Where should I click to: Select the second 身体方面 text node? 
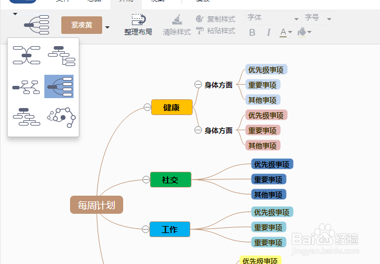(218, 130)
